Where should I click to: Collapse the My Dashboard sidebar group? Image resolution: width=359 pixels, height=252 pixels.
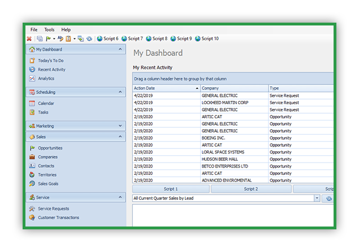point(120,49)
